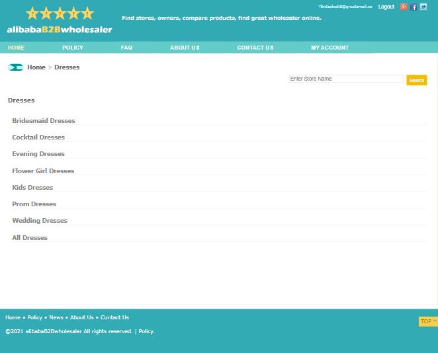Image resolution: width=438 pixels, height=353 pixels.
Task: Click Home link in the footer
Action: click(x=13, y=317)
